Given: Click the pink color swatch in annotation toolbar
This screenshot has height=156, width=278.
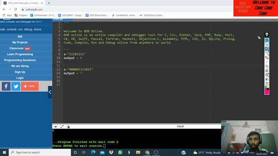Looking at the screenshot, I should [x=267, y=92].
